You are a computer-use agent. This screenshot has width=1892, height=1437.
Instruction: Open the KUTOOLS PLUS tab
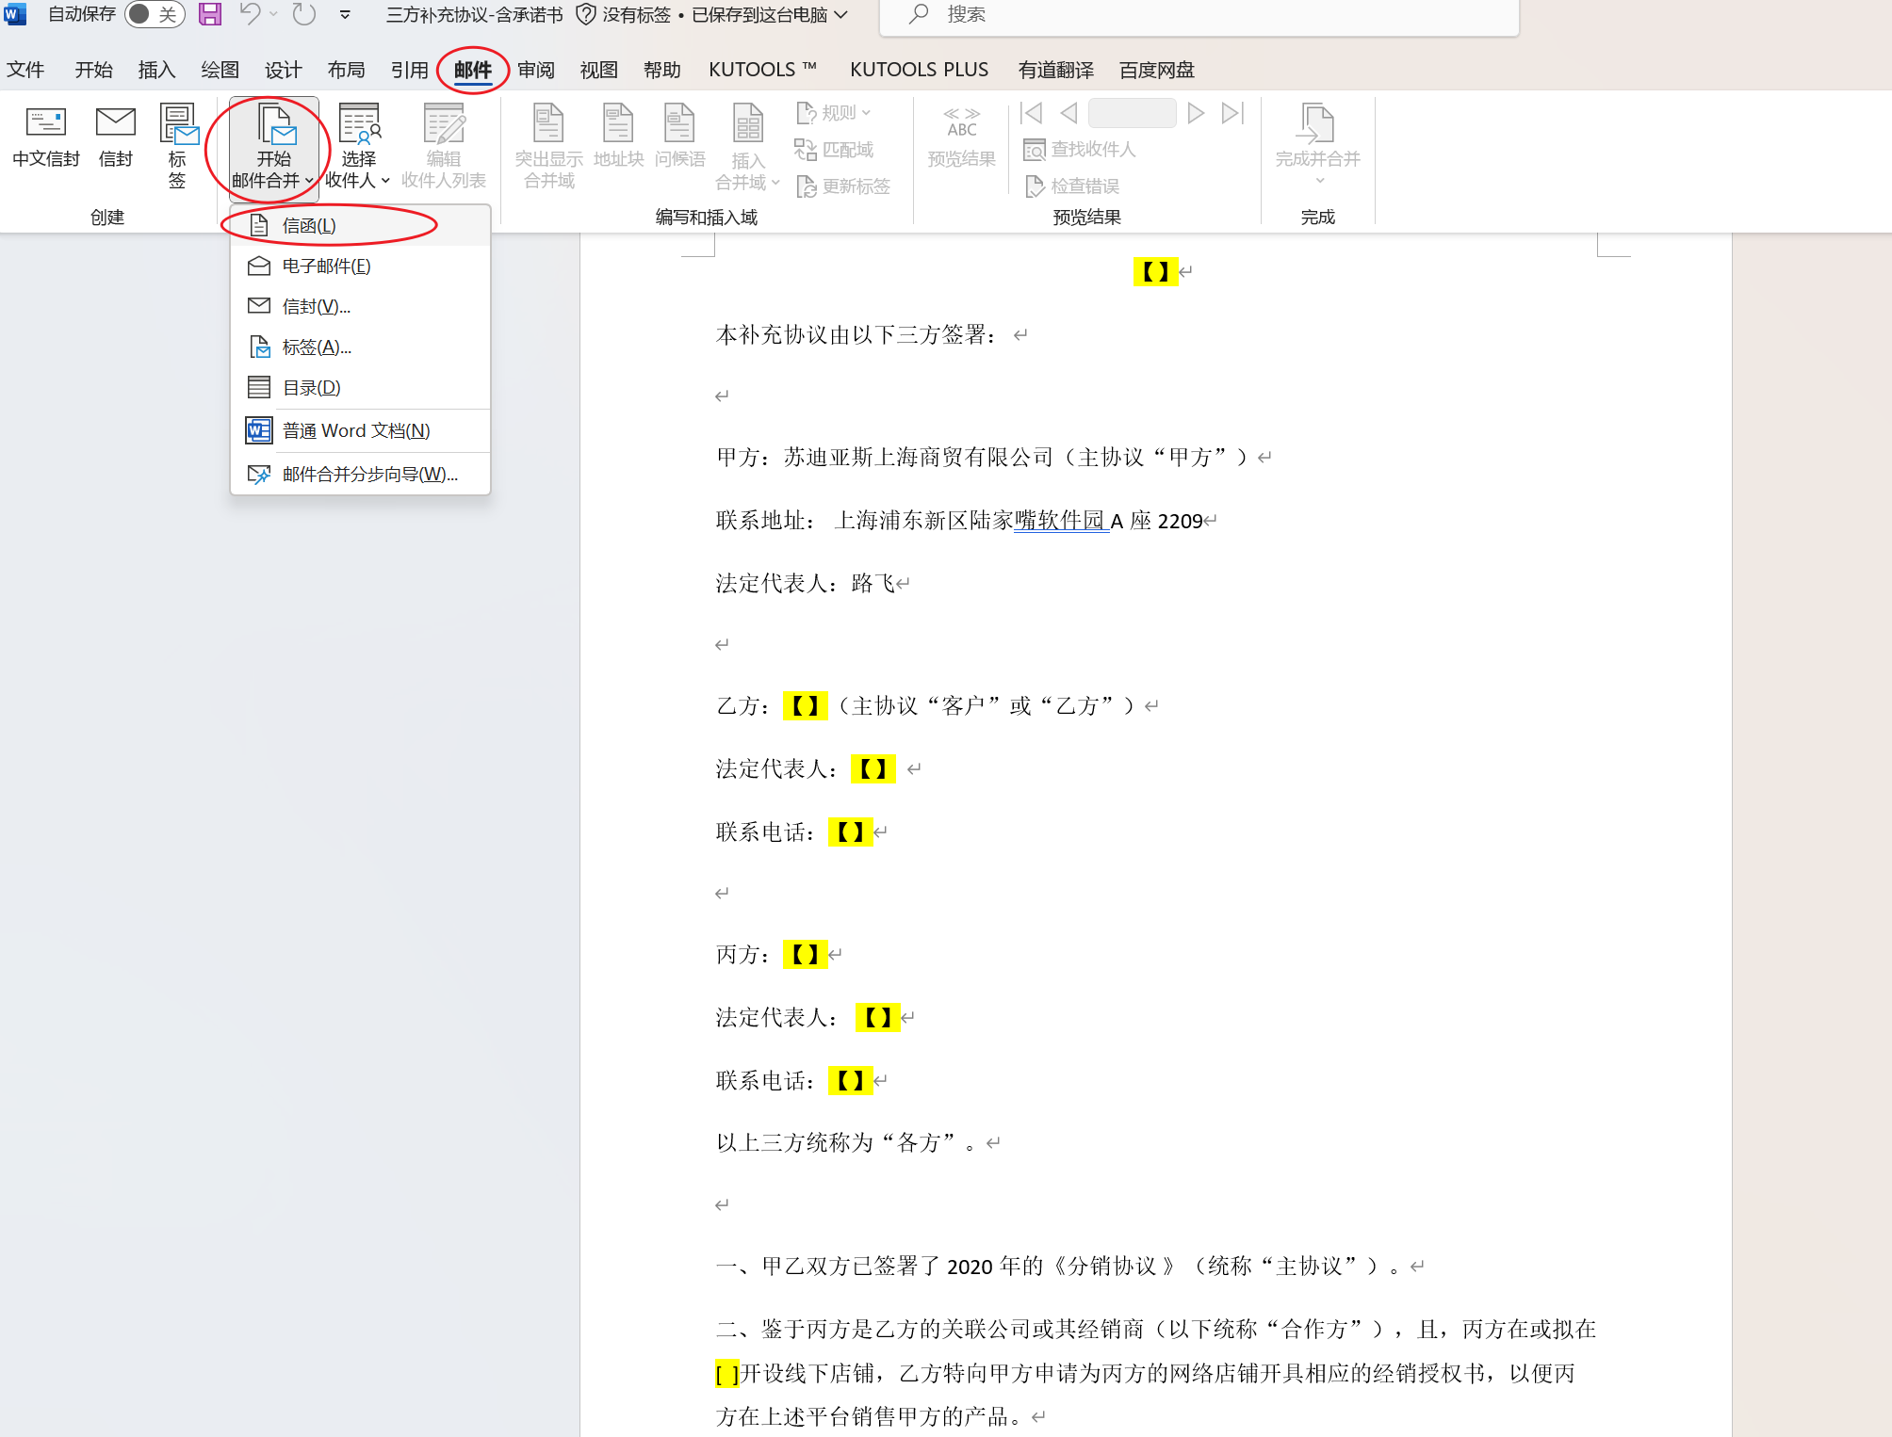[x=919, y=70]
